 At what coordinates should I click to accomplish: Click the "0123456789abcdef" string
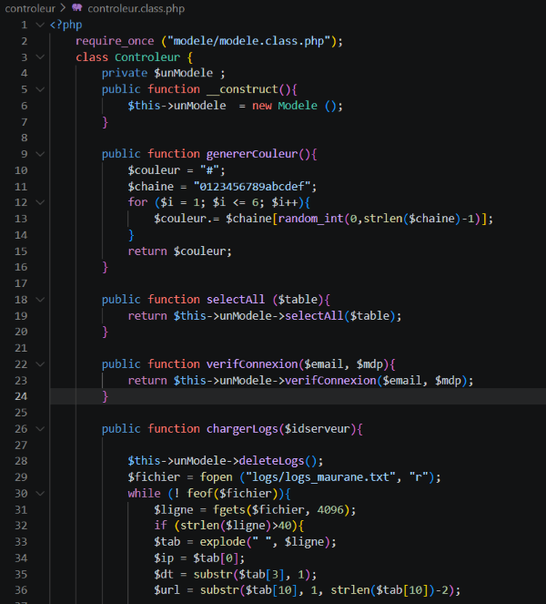pyautogui.click(x=252, y=187)
